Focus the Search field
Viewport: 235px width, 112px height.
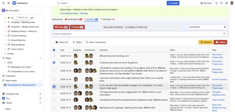[111, 3]
